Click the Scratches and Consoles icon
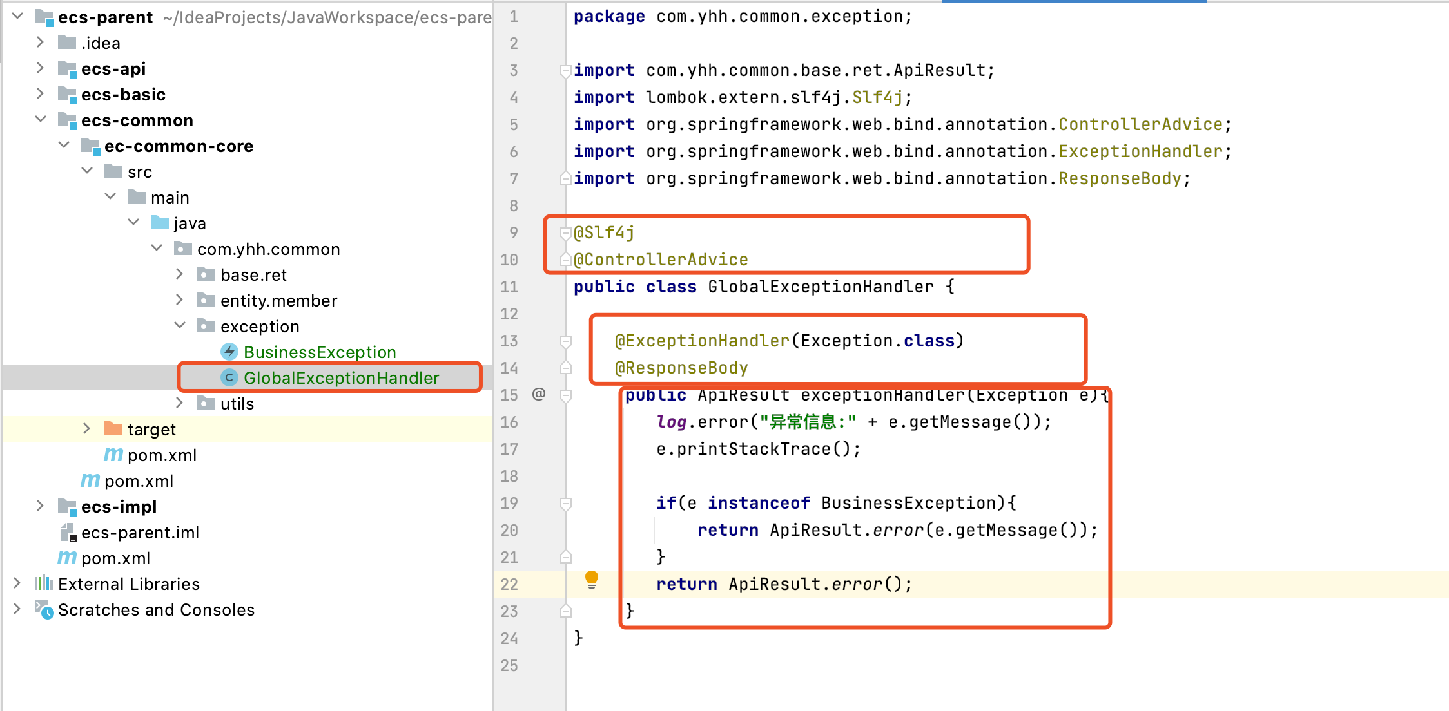This screenshot has width=1449, height=711. tap(43, 609)
